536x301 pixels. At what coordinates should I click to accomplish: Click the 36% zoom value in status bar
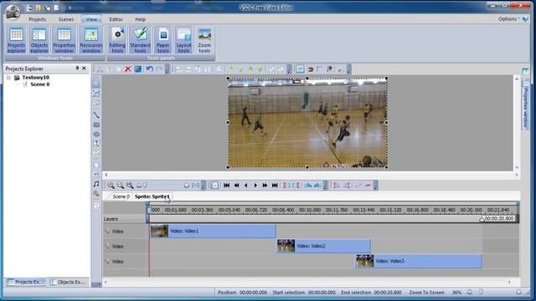(x=456, y=293)
